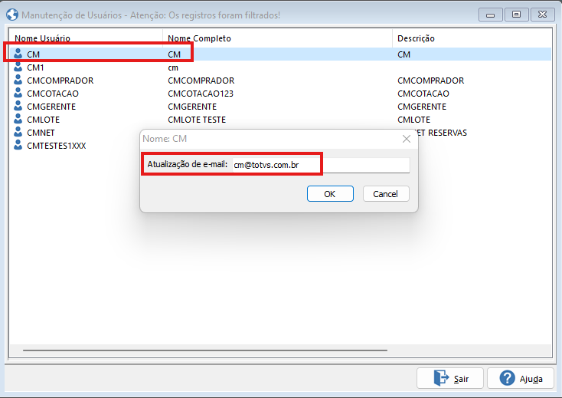Viewport: 562px width, 398px height.
Task: Select the CMCOMPRADOR username text
Action: 60,81
